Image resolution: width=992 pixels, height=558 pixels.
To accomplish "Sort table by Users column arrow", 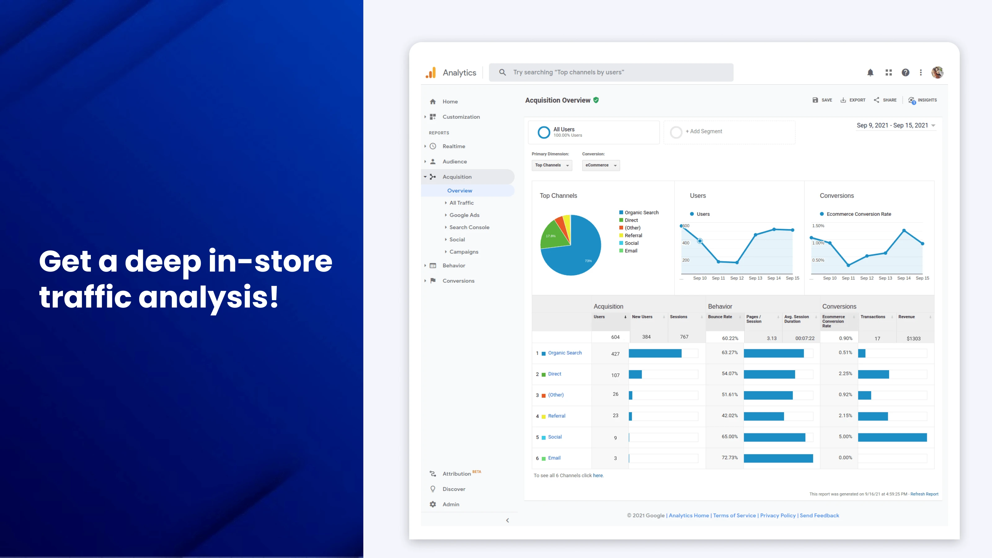I will tap(625, 317).
